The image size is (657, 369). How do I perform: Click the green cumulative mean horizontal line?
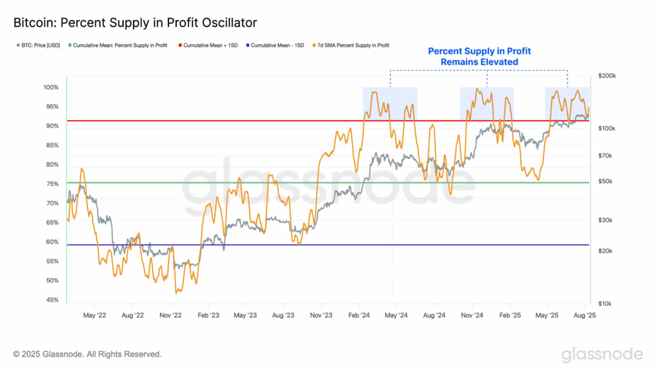(x=328, y=183)
